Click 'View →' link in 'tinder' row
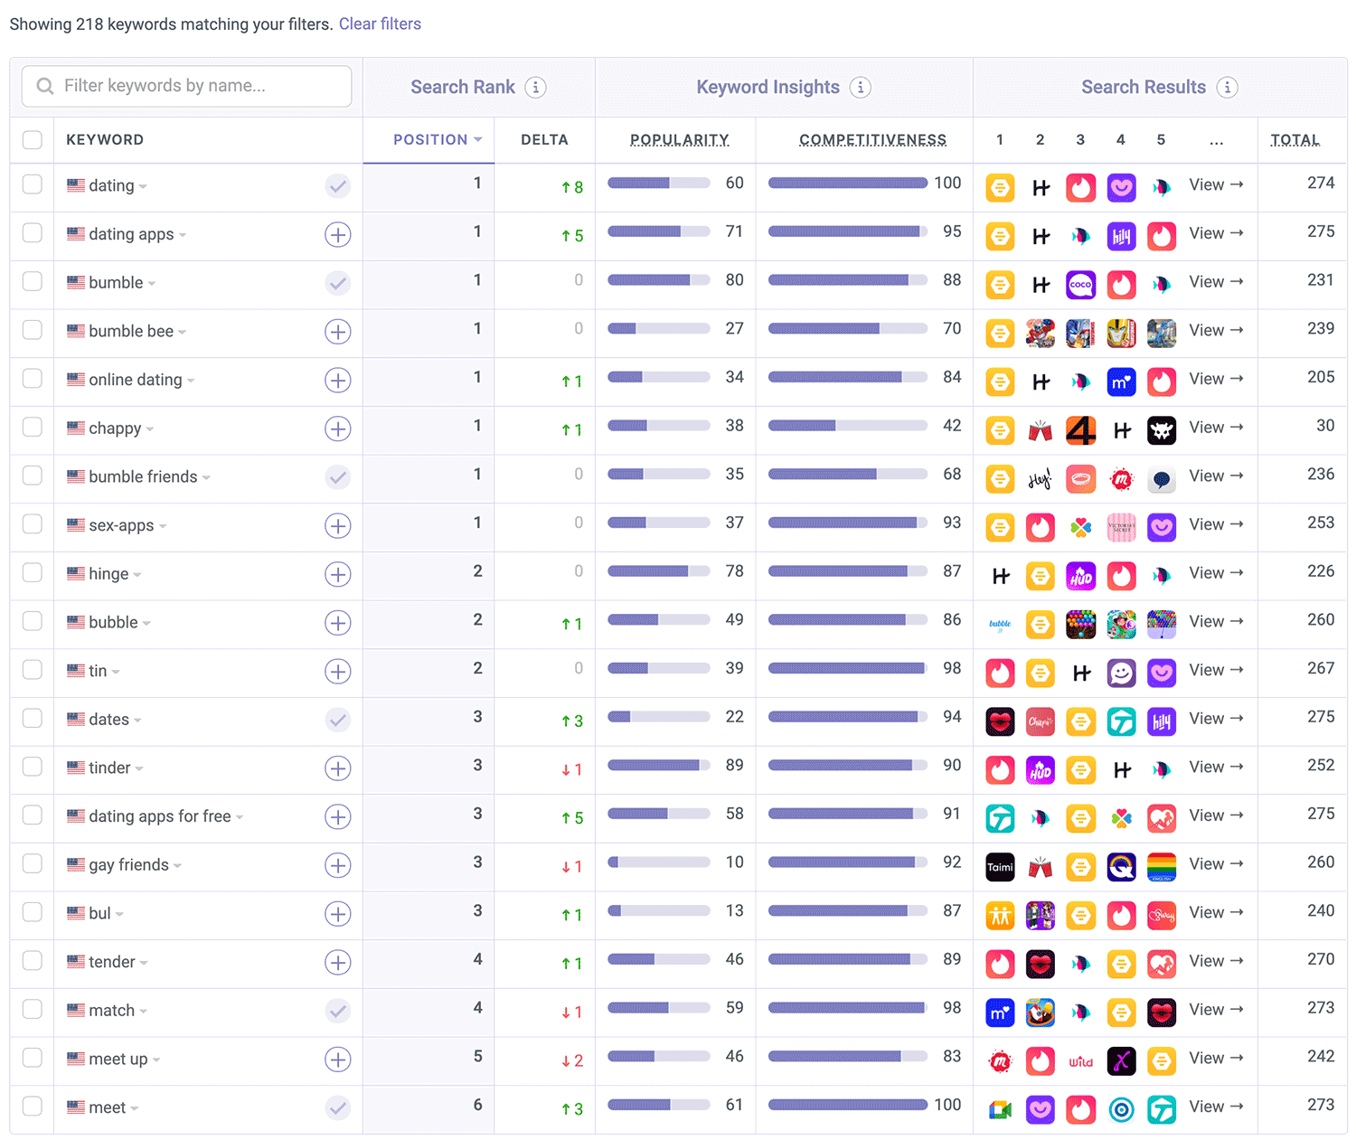 pos(1216,768)
